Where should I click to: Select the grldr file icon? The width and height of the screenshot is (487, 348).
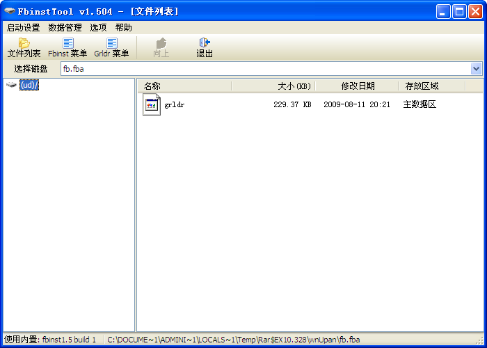pos(152,105)
